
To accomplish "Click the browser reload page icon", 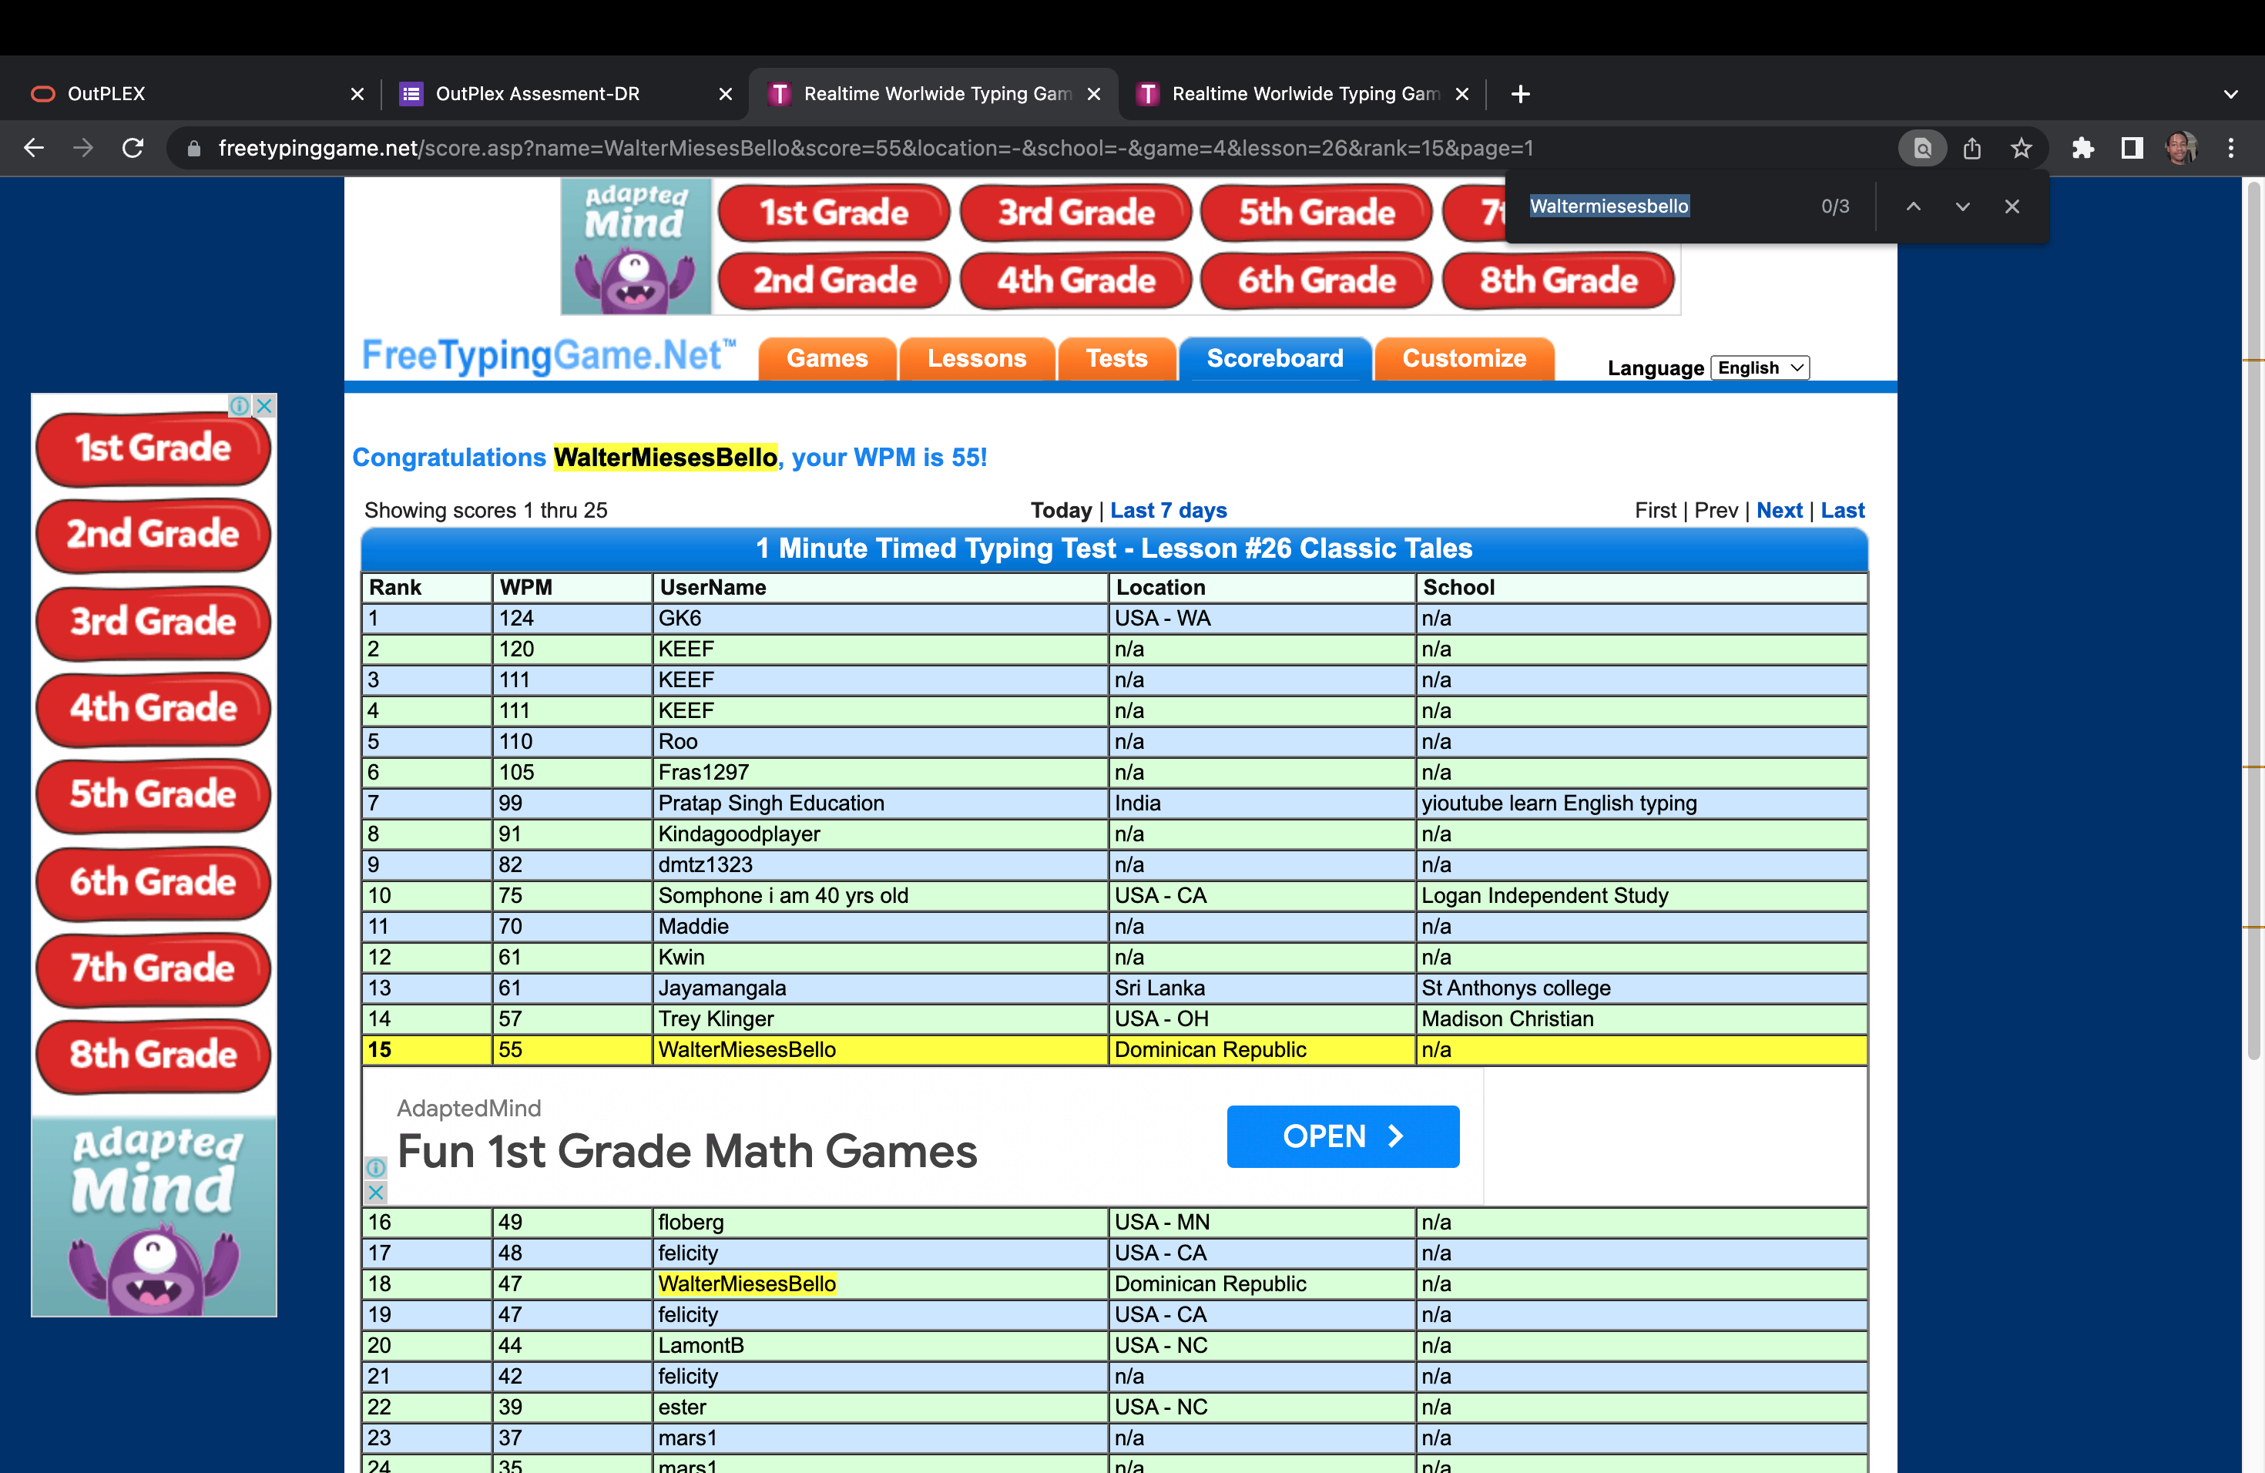I will tap(133, 149).
